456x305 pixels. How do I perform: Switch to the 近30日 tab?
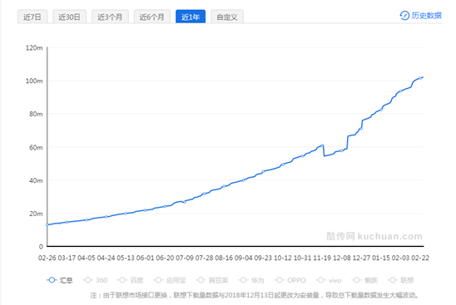point(69,17)
